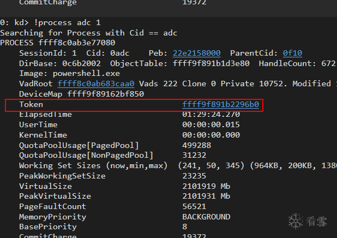337x238 pixels.
Task: Click the Peb address link 22e2158000
Action: pos(196,53)
